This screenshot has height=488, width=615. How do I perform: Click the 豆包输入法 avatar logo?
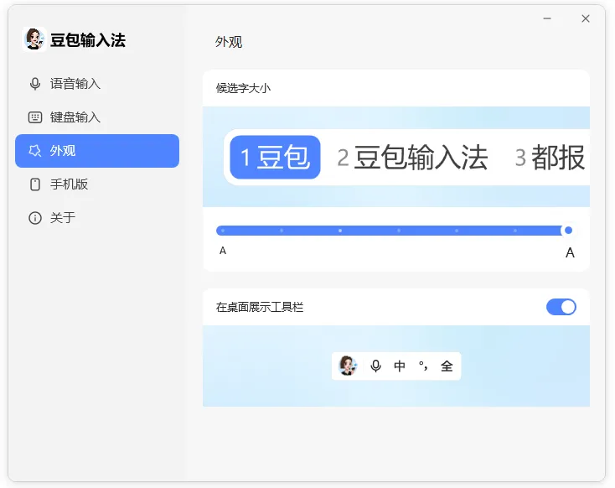[34, 39]
